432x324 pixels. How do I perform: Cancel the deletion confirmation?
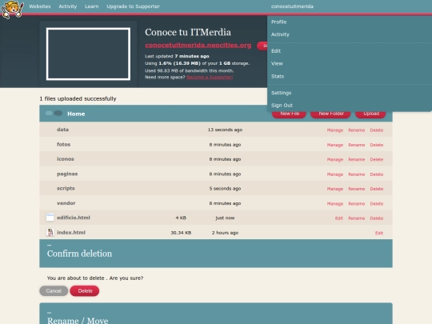coord(54,291)
